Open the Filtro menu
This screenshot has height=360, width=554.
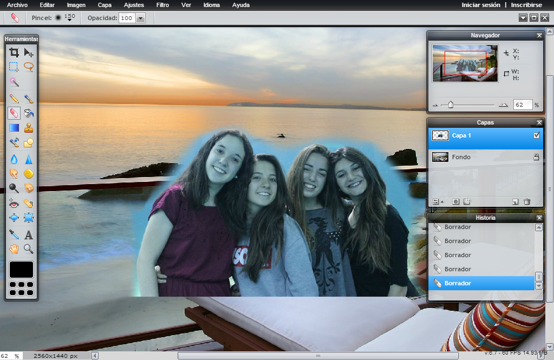click(x=162, y=5)
